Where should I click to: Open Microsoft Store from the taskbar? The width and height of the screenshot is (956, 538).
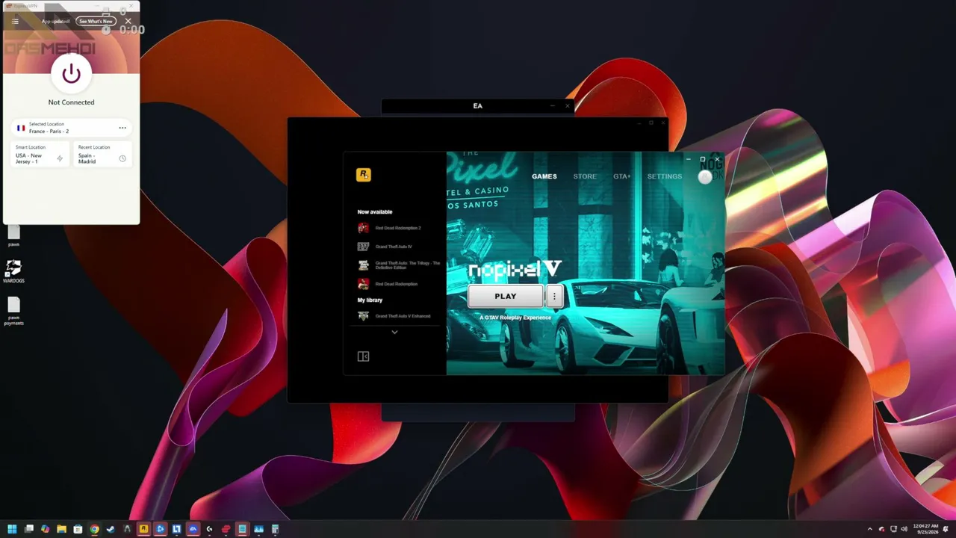[78, 529]
